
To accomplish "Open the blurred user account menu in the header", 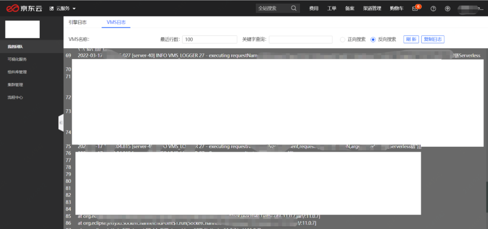I will point(470,8).
